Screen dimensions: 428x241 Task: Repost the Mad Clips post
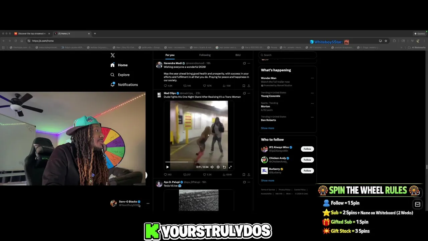click(187, 174)
